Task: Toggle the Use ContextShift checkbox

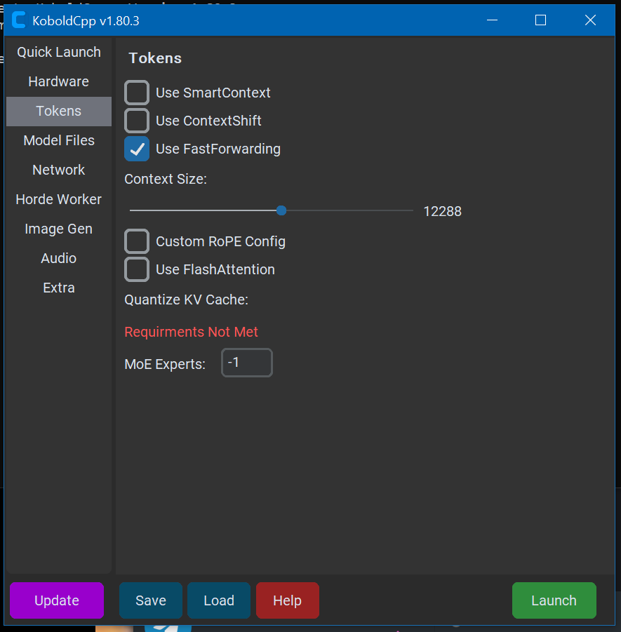Action: coord(137,121)
